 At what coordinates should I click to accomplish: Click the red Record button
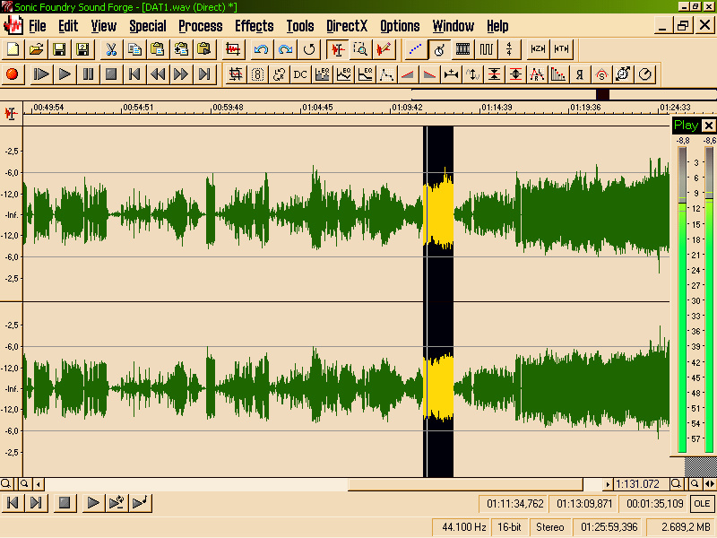13,74
